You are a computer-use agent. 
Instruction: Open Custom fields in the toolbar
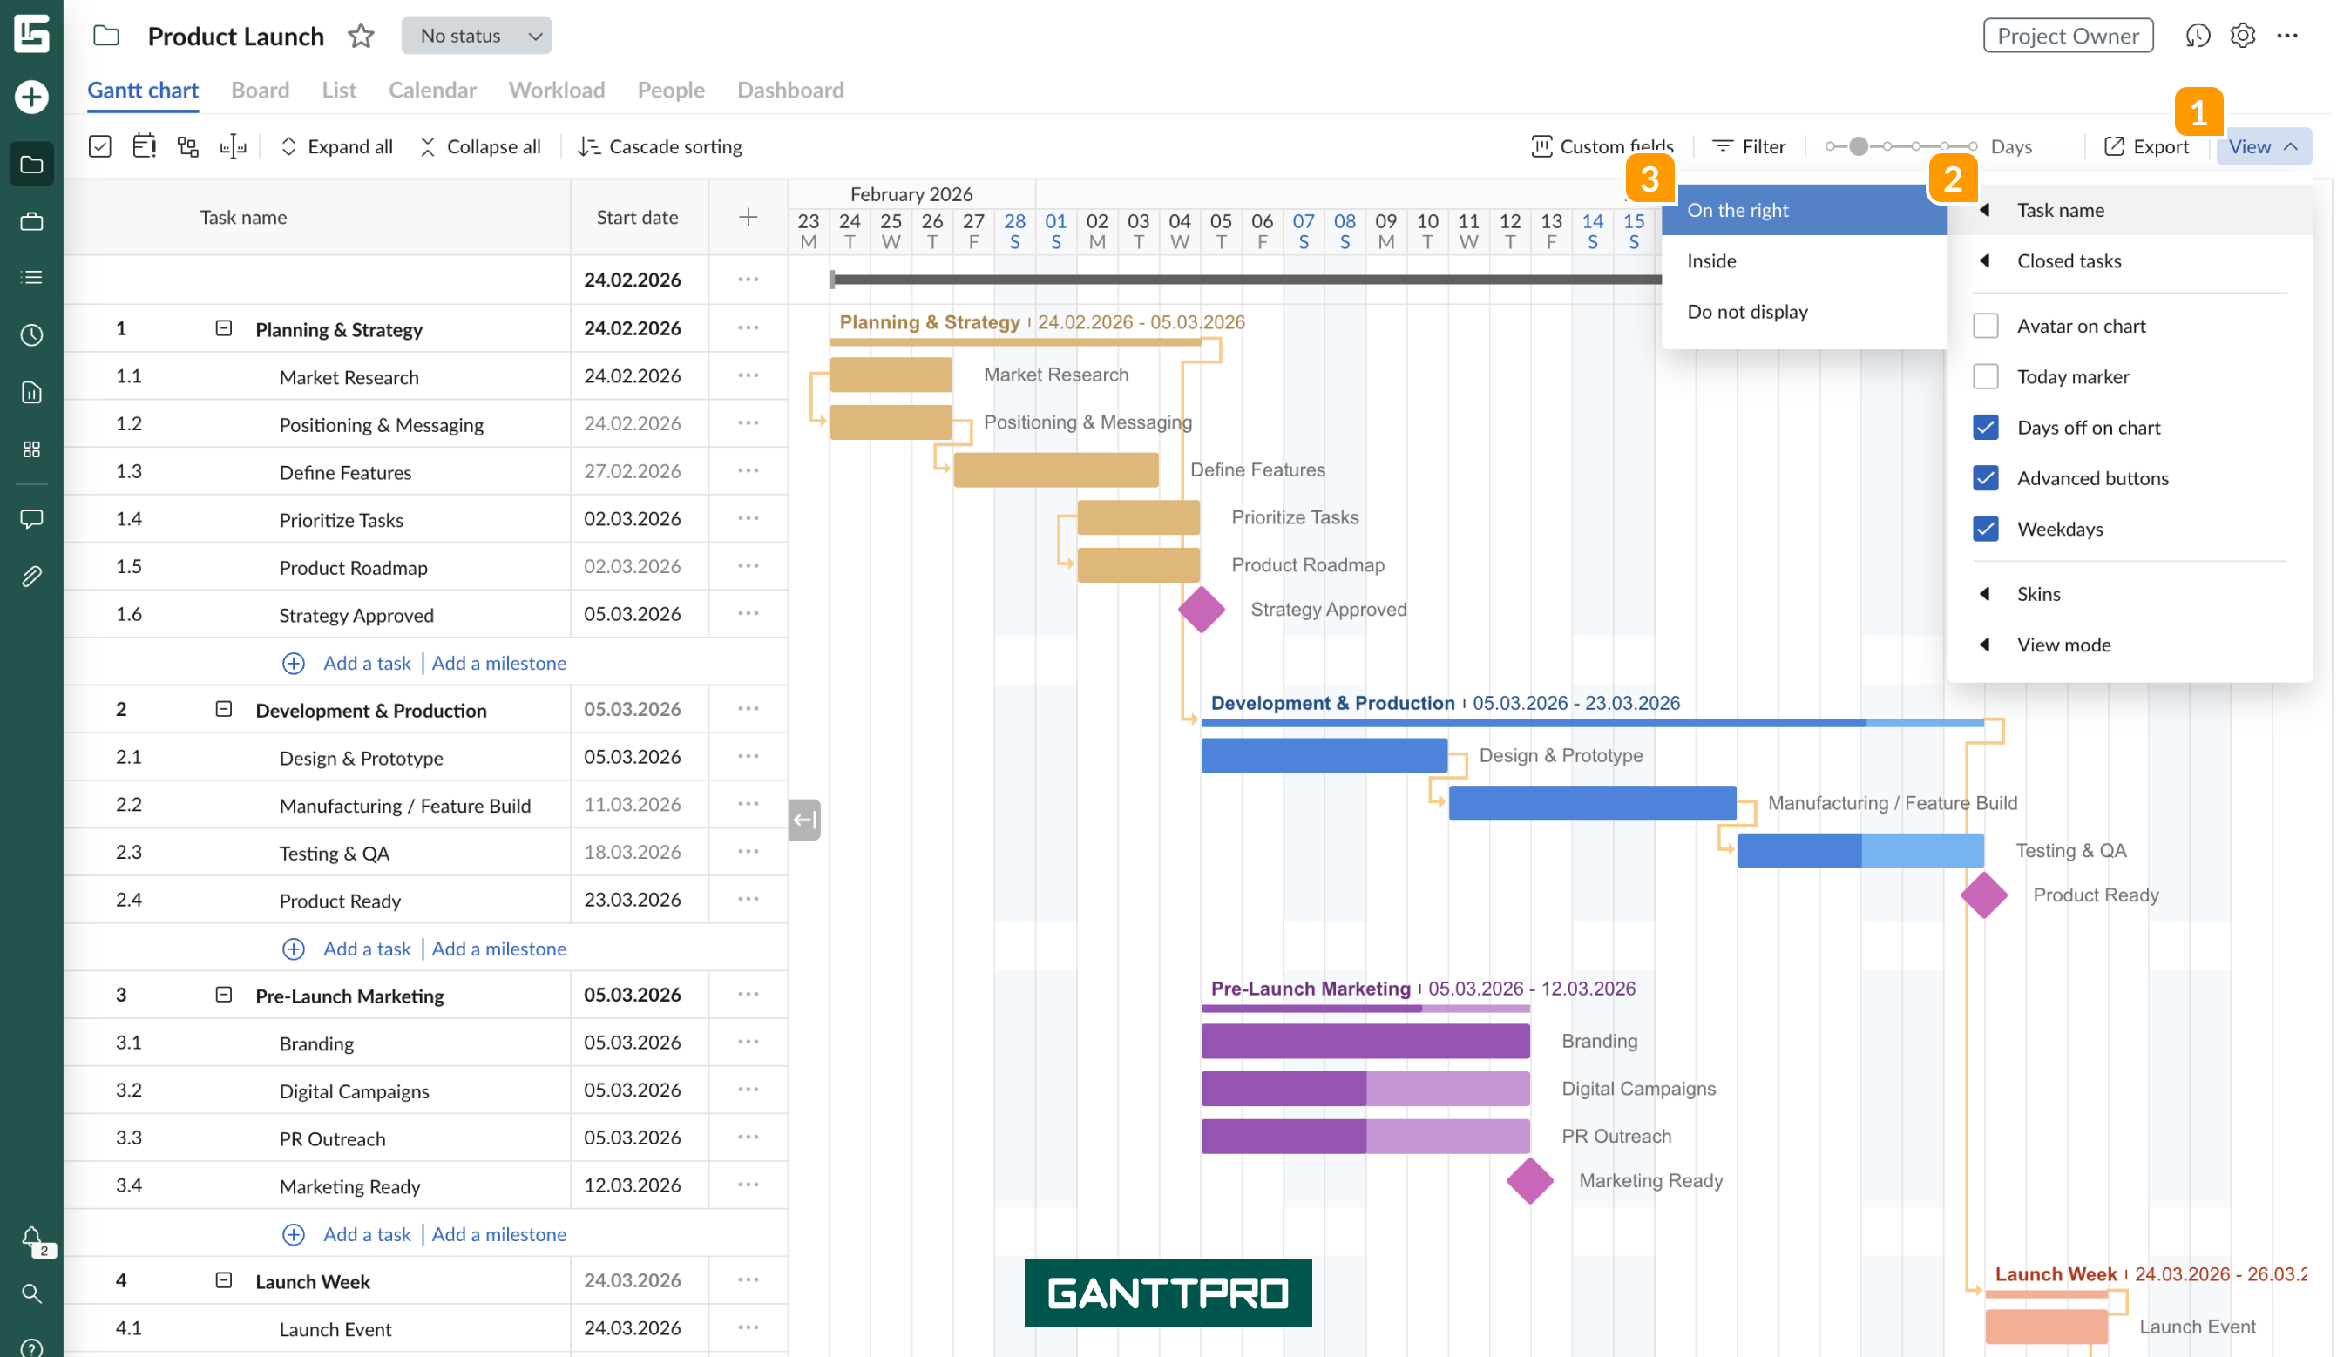1602,145
